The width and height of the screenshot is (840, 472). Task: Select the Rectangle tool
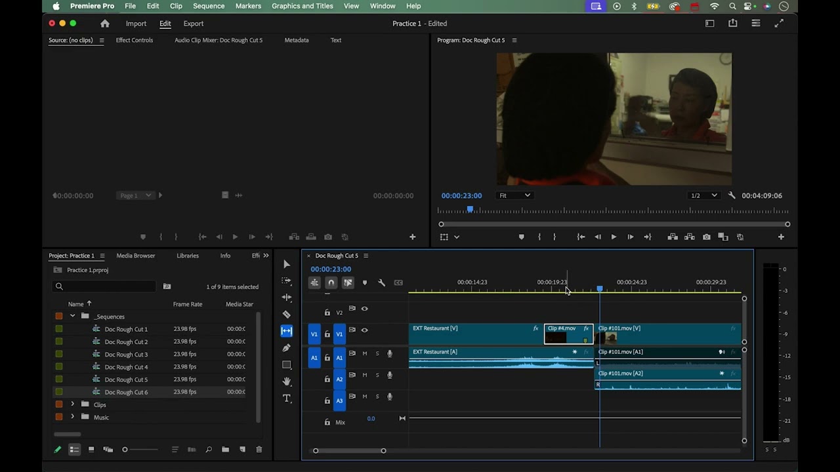point(286,364)
